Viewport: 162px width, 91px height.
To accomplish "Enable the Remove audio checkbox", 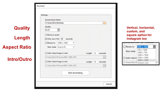I will tap(46, 35).
